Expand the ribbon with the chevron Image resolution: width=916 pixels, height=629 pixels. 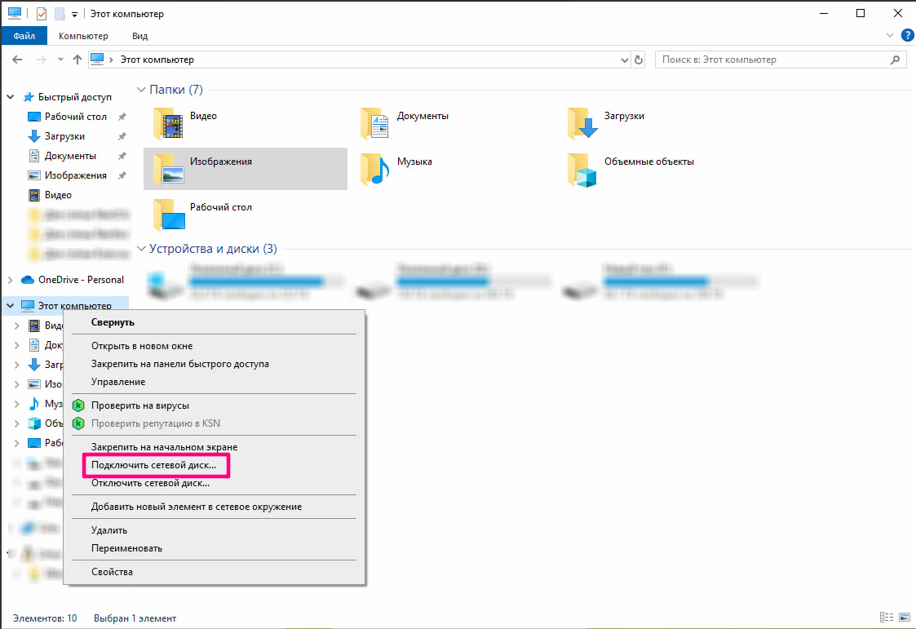[890, 35]
